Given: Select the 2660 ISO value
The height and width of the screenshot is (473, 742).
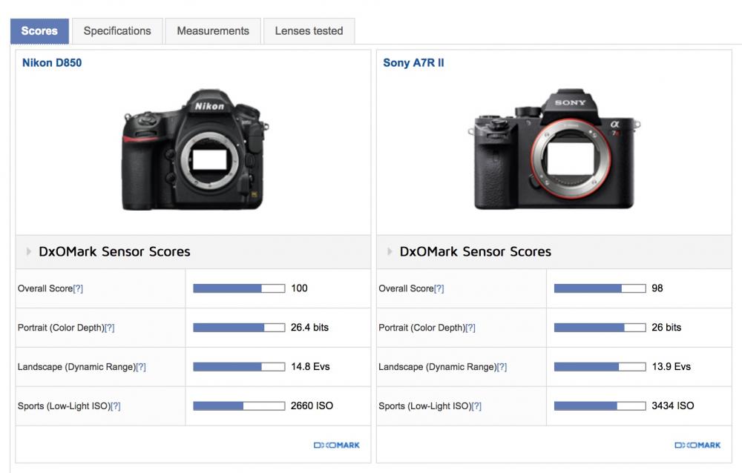Looking at the screenshot, I should [312, 406].
